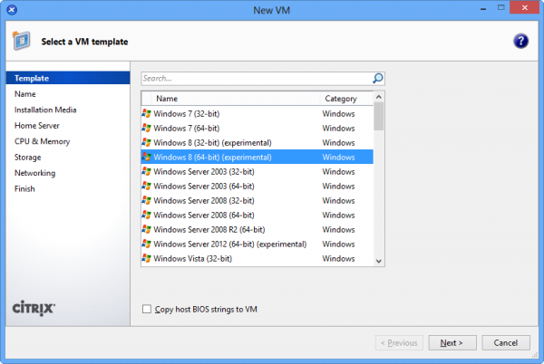Go to the Name wizard step
The height and width of the screenshot is (364, 544).
[x=25, y=94]
